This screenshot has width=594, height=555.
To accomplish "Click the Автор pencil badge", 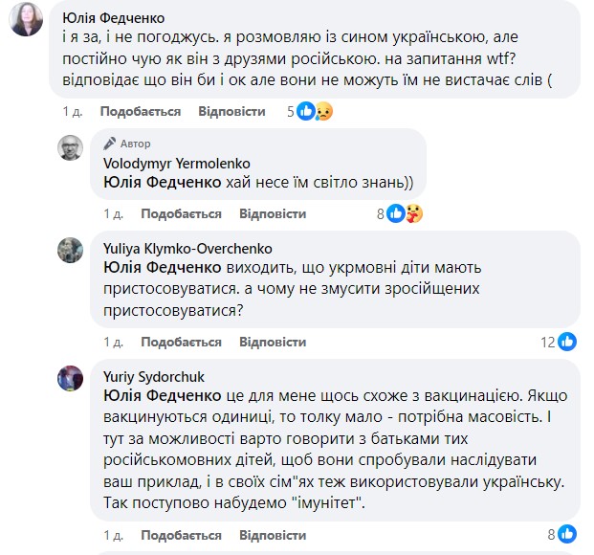I will click(x=109, y=144).
